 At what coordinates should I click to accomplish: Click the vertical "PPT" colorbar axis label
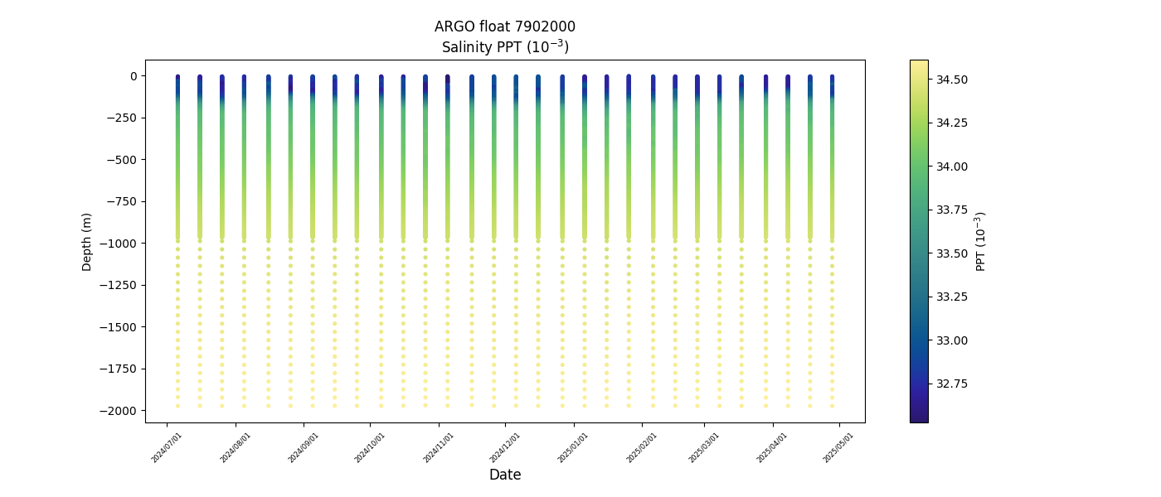pos(981,241)
